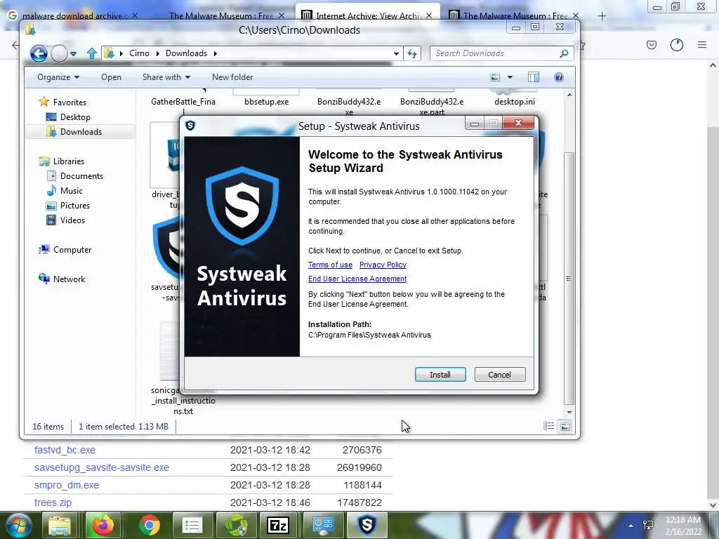Click the Change your view icon
The image size is (719, 539).
click(495, 77)
